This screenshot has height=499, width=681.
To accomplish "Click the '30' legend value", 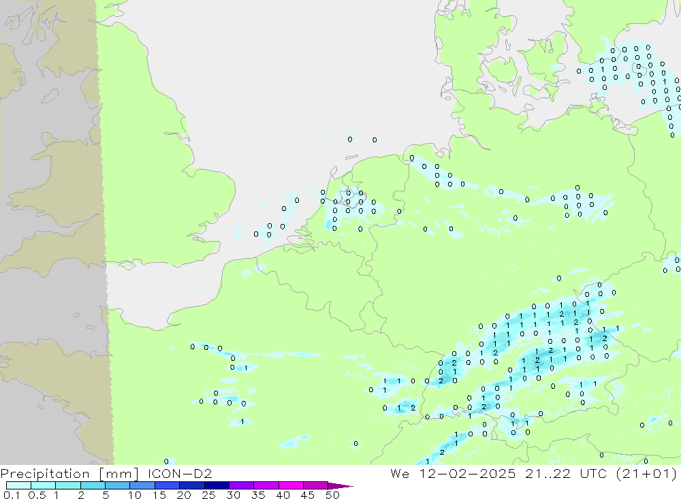I will pyautogui.click(x=233, y=495).
